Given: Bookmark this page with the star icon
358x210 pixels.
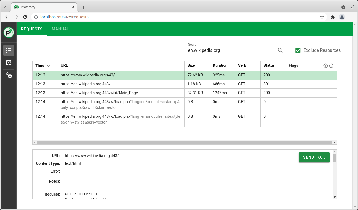Looking at the screenshot, I should (x=322, y=17).
